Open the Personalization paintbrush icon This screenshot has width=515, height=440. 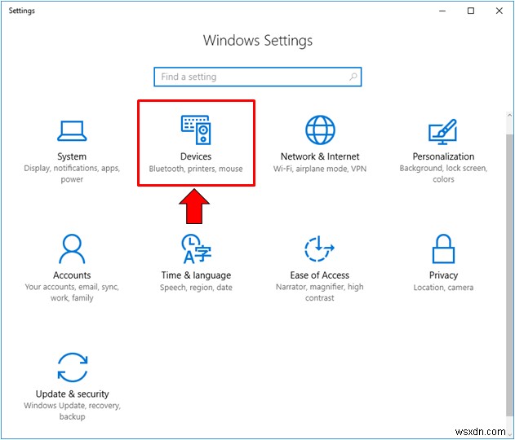443,131
